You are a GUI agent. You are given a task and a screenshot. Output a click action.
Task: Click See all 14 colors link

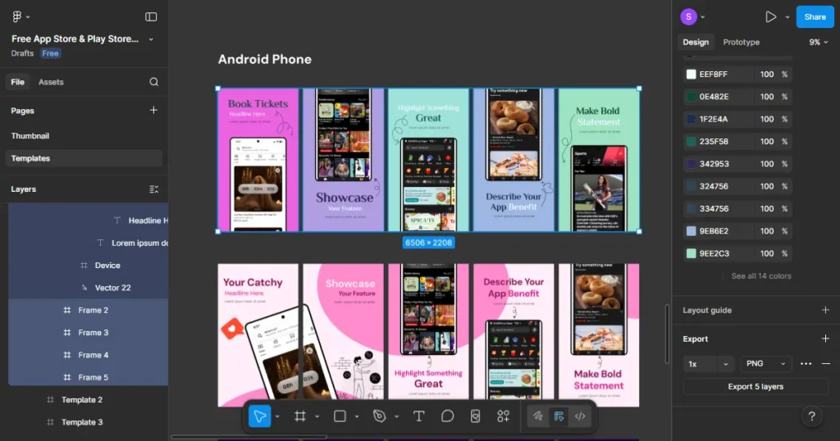coord(760,276)
